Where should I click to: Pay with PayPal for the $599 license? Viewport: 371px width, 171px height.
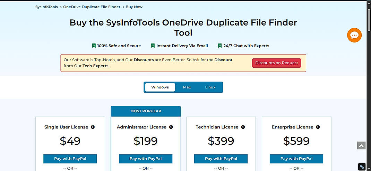(296, 159)
